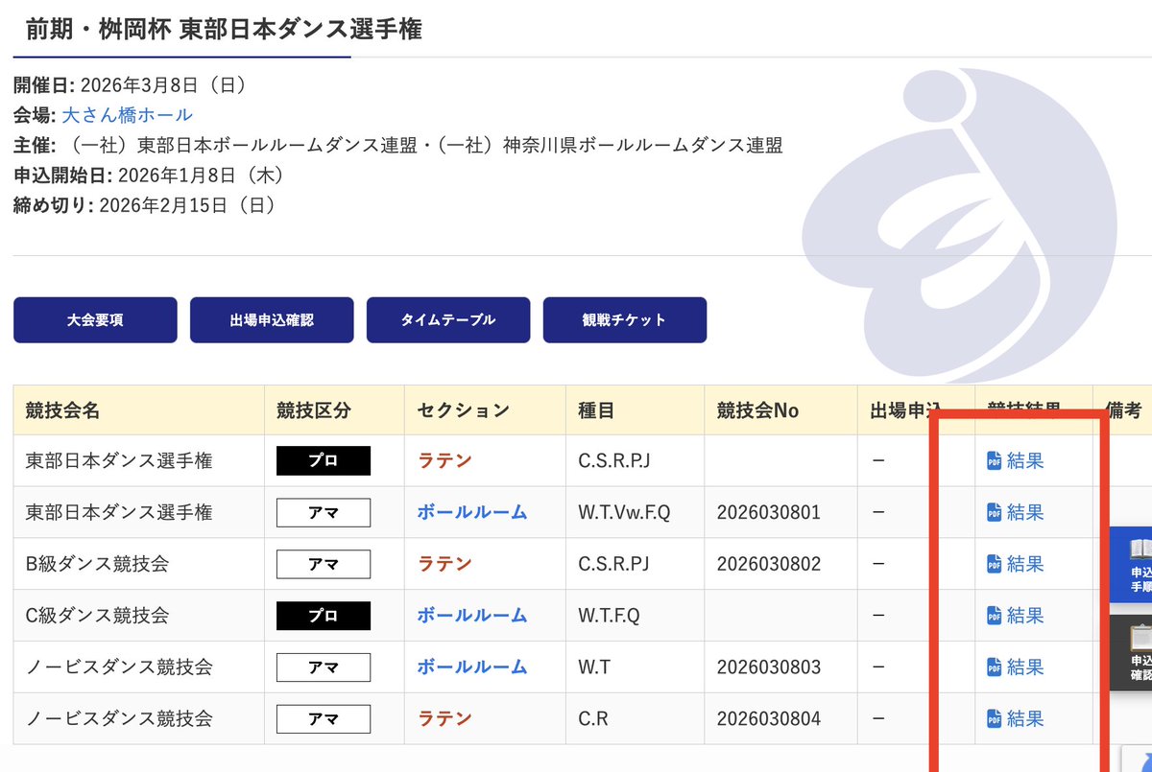Click the 開催日 2026年3月8日 text

coord(131,85)
